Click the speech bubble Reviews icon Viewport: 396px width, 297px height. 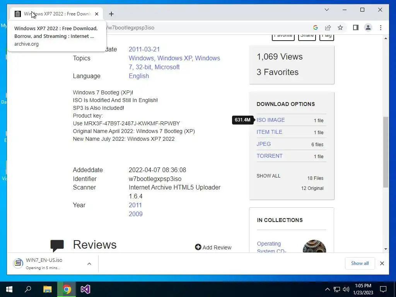coord(57,246)
